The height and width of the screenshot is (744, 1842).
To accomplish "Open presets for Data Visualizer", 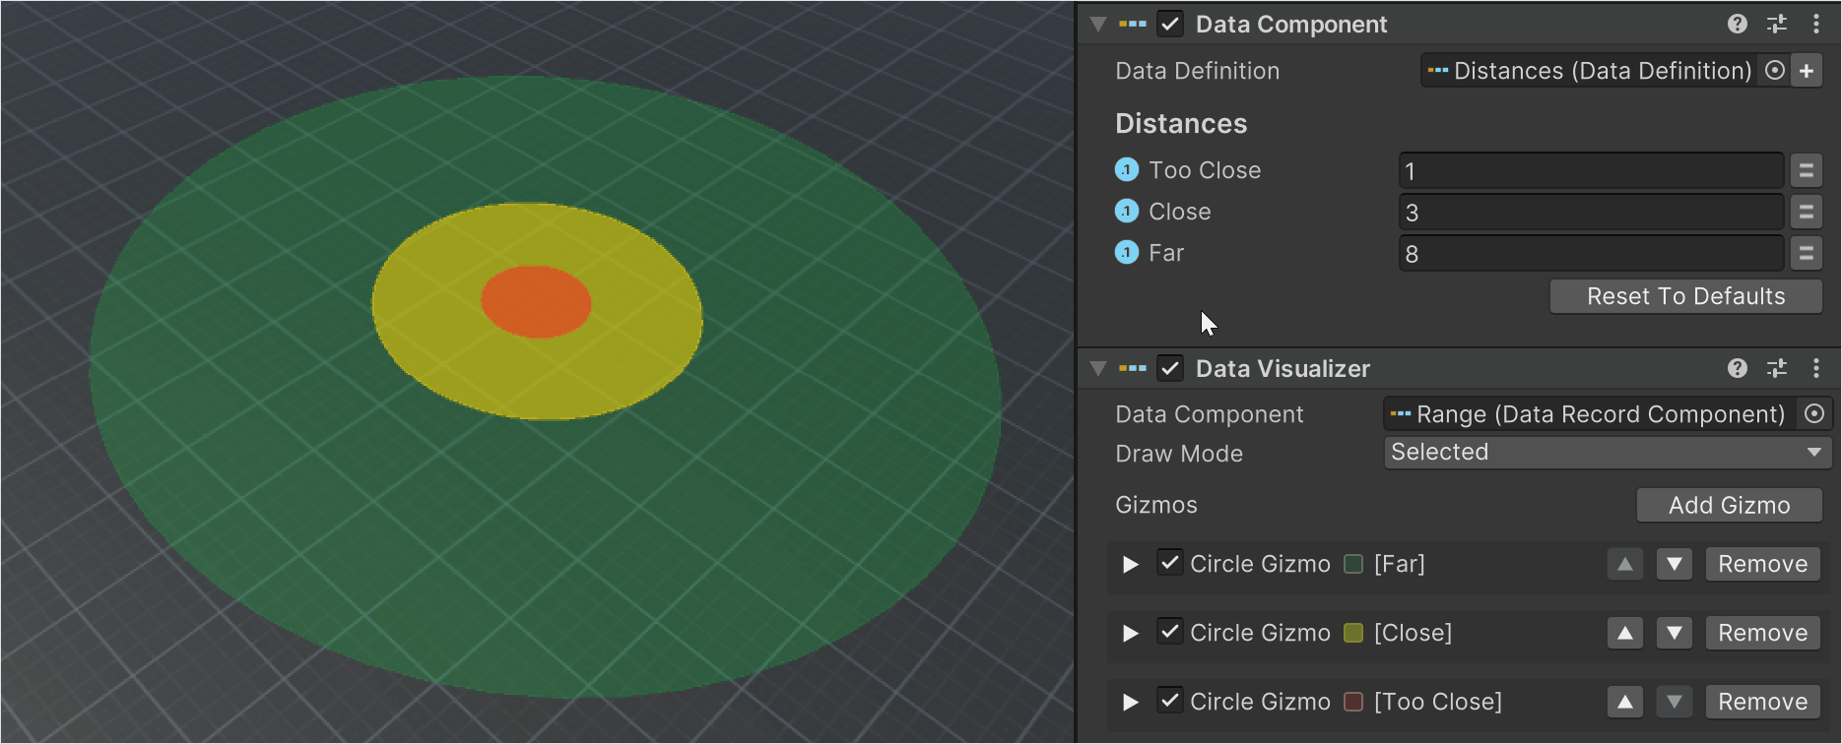I will (x=1777, y=368).
